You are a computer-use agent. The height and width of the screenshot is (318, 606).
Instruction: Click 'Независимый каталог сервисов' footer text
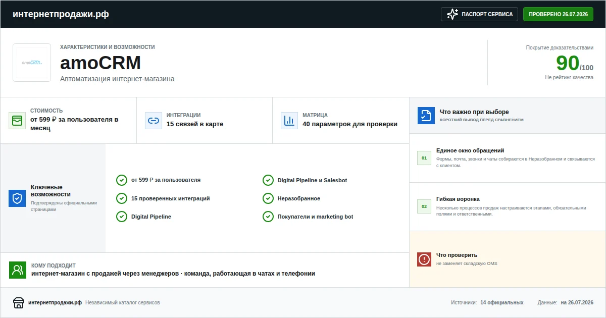[x=123, y=303]
